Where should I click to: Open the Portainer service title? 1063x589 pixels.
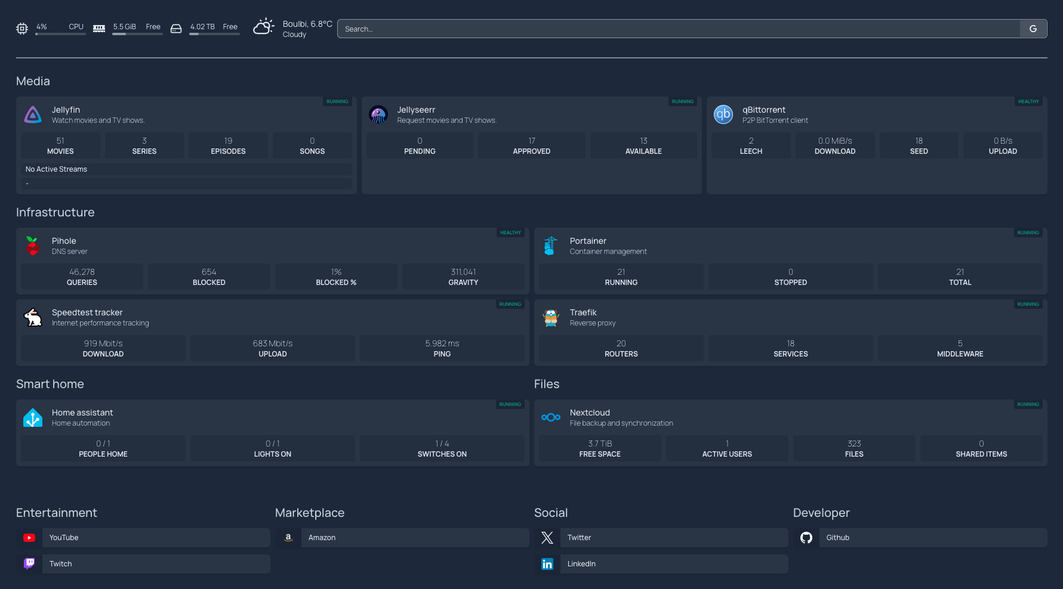[588, 241]
